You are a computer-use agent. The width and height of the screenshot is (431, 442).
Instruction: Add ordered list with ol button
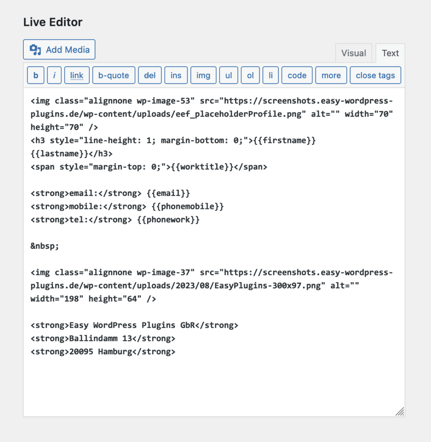(x=250, y=75)
